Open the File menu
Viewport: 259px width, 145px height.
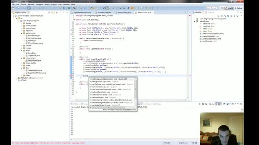(13, 4)
